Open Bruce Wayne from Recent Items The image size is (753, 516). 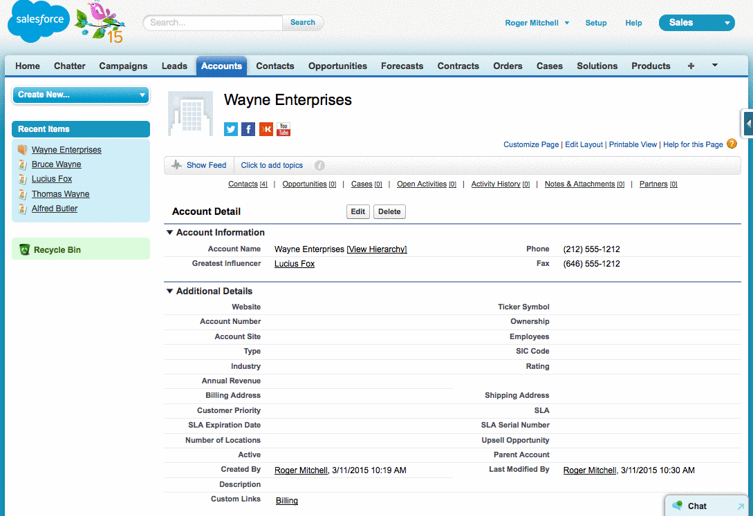(x=56, y=164)
